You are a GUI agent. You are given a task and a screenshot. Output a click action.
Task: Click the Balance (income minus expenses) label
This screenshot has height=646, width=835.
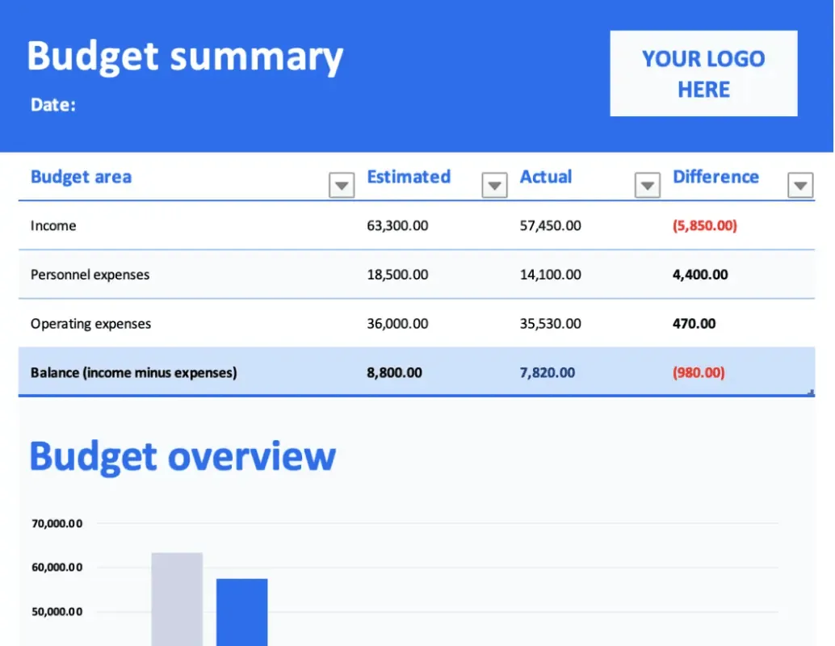[134, 373]
